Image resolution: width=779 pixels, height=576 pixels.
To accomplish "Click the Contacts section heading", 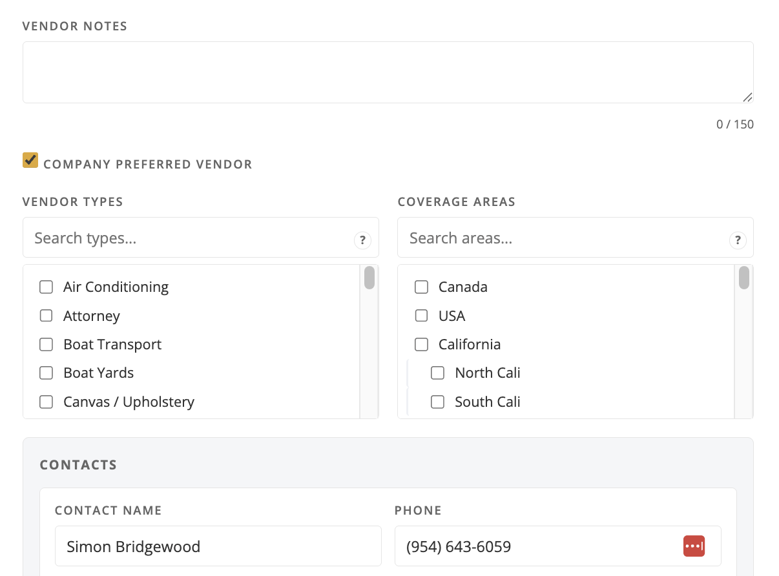I will point(78,465).
